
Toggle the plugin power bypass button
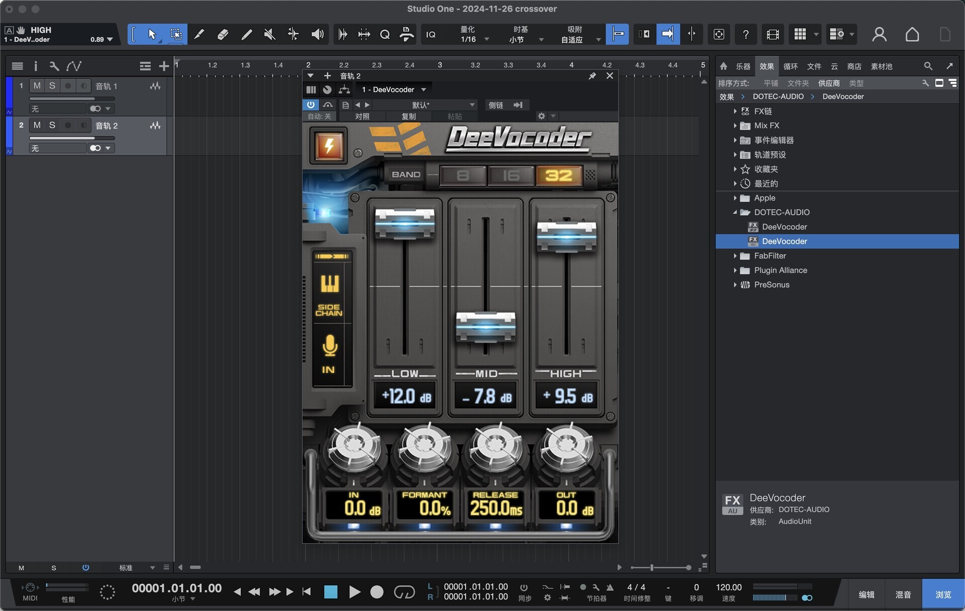coord(311,105)
